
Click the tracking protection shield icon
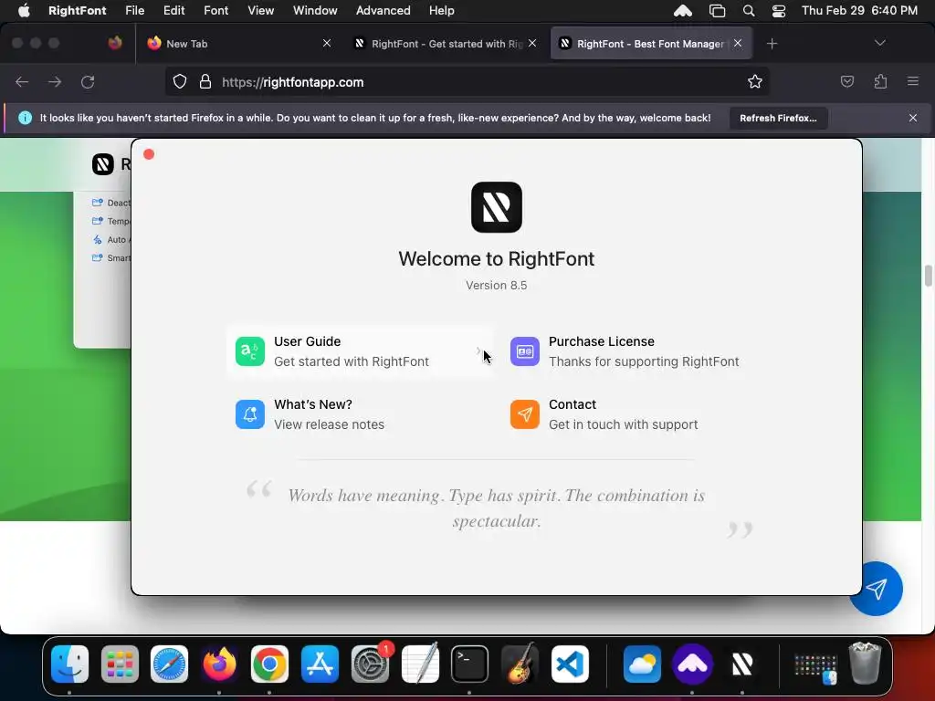click(x=180, y=81)
